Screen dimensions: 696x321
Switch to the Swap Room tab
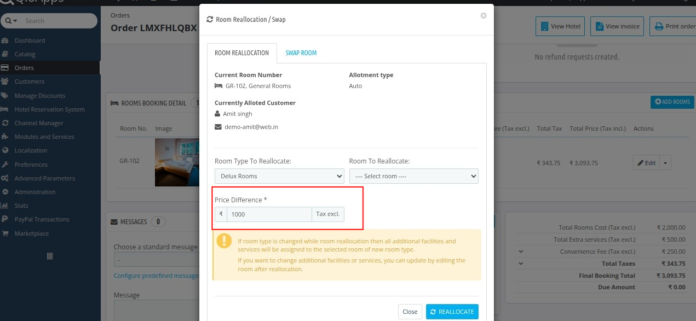[x=301, y=53]
